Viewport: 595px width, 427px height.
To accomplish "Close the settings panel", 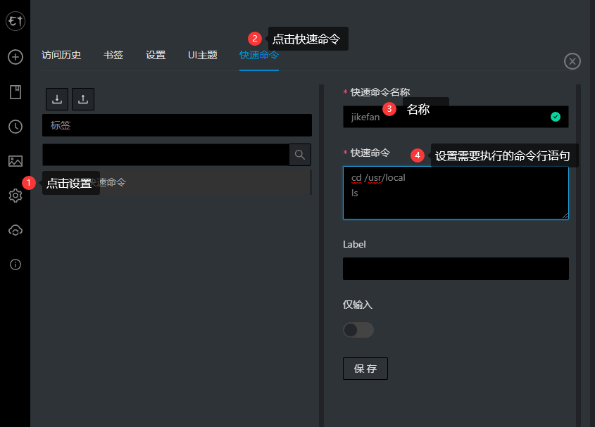I will tap(572, 61).
